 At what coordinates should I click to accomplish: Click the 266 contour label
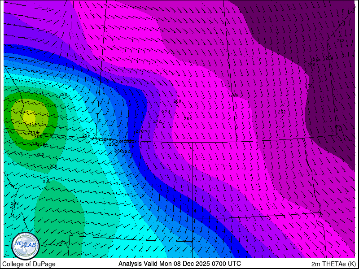coord(188,119)
